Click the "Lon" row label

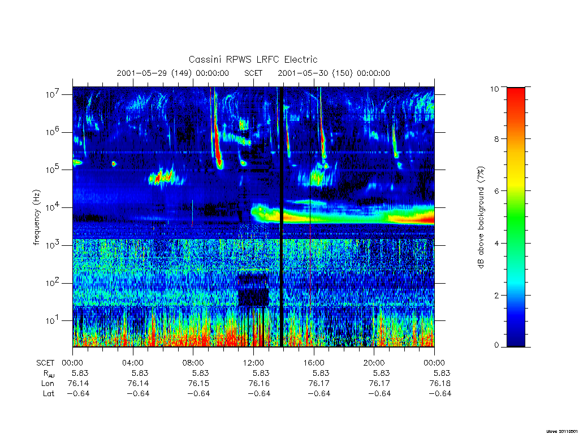coord(48,384)
